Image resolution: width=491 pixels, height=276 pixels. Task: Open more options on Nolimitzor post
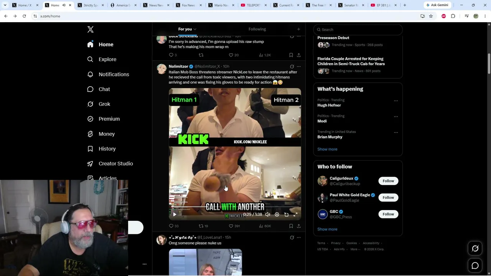tap(299, 66)
